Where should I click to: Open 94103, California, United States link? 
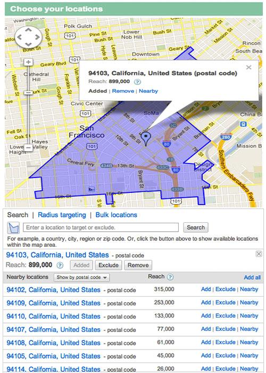pos(57,255)
